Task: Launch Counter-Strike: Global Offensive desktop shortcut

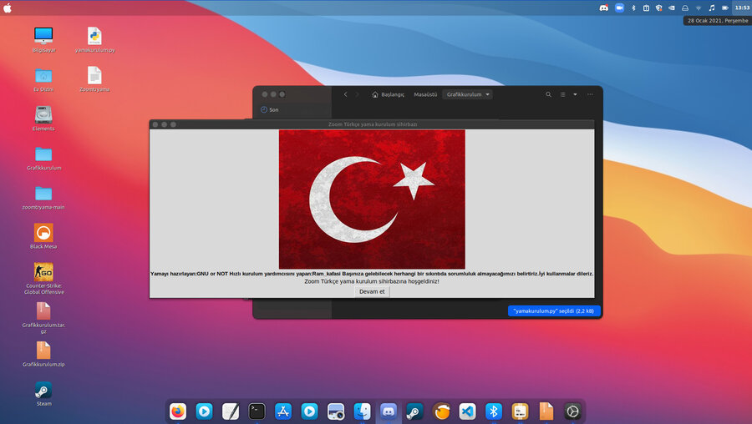Action: pyautogui.click(x=43, y=279)
